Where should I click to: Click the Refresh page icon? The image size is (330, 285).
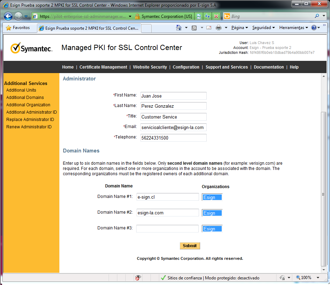point(207,16)
